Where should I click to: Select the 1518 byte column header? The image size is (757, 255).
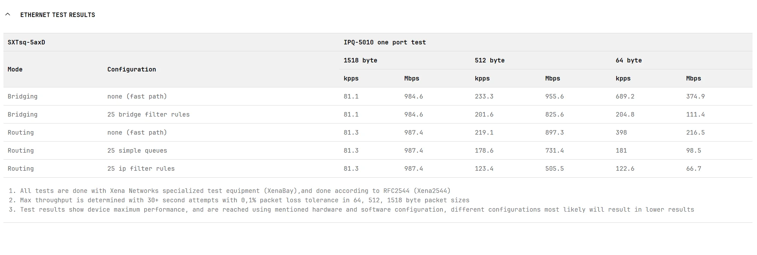coord(360,60)
